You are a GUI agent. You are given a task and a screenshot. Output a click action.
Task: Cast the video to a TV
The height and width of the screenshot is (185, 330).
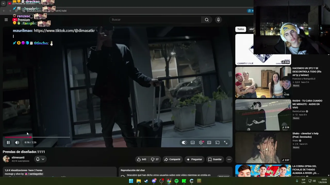pos(217,143)
